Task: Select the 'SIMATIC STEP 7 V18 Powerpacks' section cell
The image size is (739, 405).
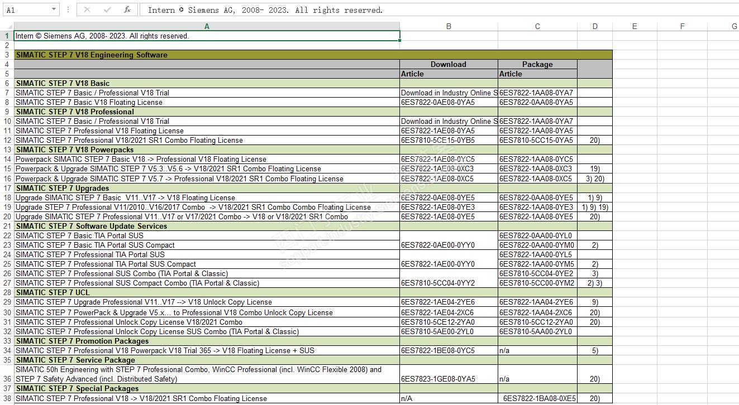Action: [x=207, y=150]
